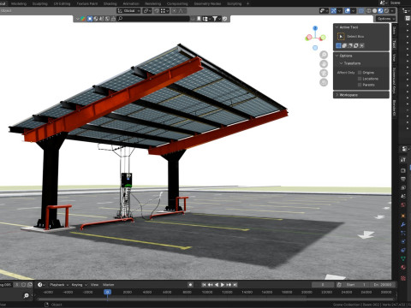The image size is (411, 308).
Task: Switch perspective/orthographic view button
Action: click(324, 82)
